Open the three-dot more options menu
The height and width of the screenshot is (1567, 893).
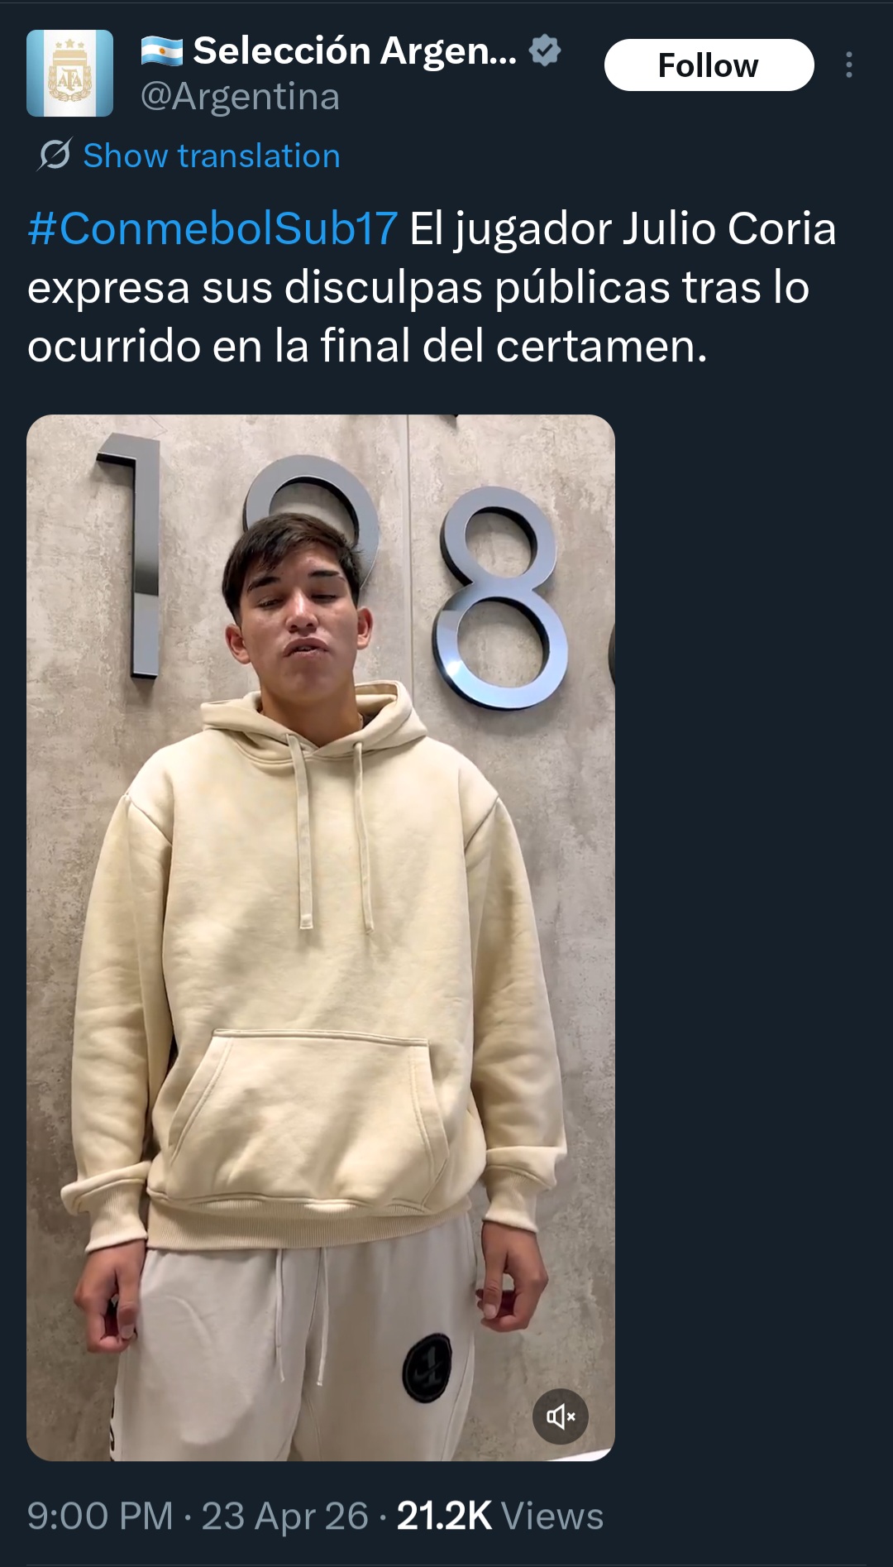(x=849, y=65)
